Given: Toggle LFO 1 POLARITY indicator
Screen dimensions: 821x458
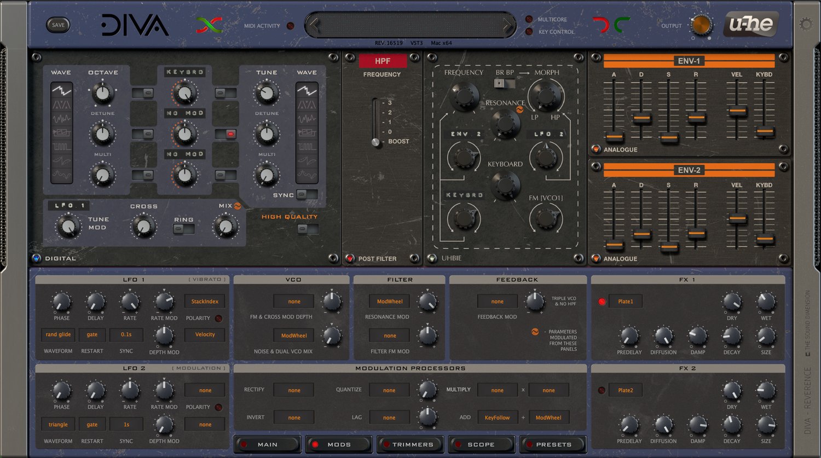Looking at the screenshot, I should 218,318.
